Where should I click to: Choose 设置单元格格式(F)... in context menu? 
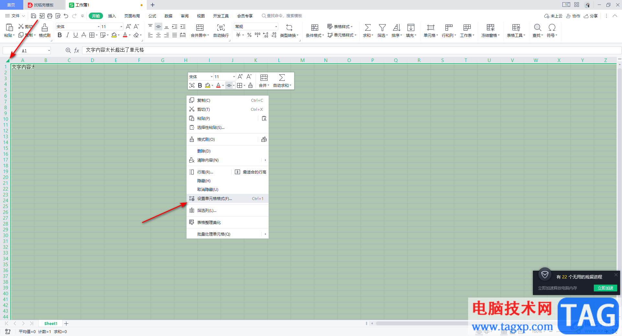pyautogui.click(x=227, y=199)
